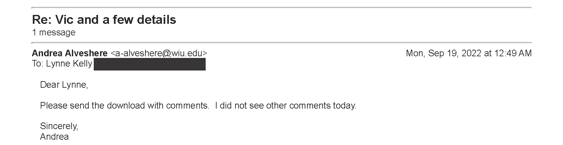Click the subject line 'Re: Vic and a few details'

104,20
